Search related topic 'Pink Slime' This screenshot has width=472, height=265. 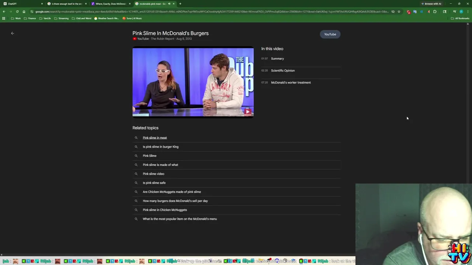click(x=149, y=156)
